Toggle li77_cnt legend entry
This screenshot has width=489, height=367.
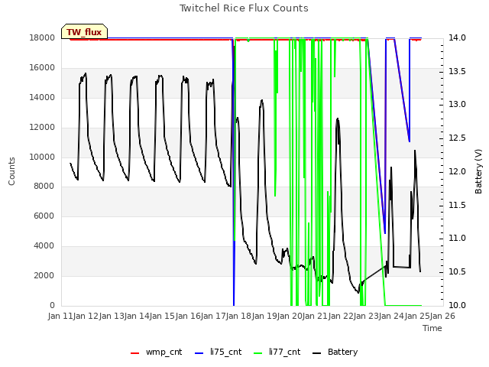click(x=277, y=352)
